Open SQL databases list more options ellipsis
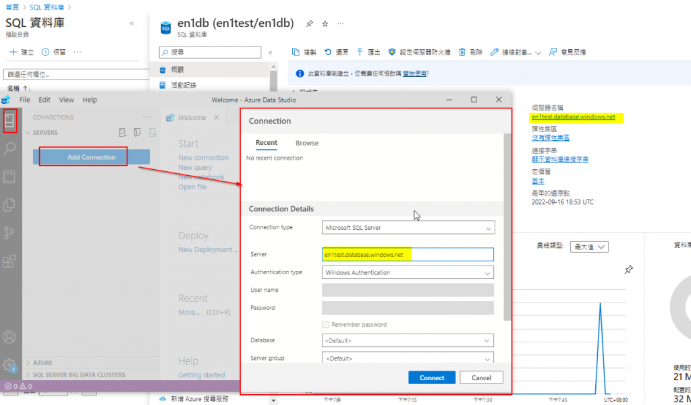The width and height of the screenshot is (691, 405). click(78, 52)
